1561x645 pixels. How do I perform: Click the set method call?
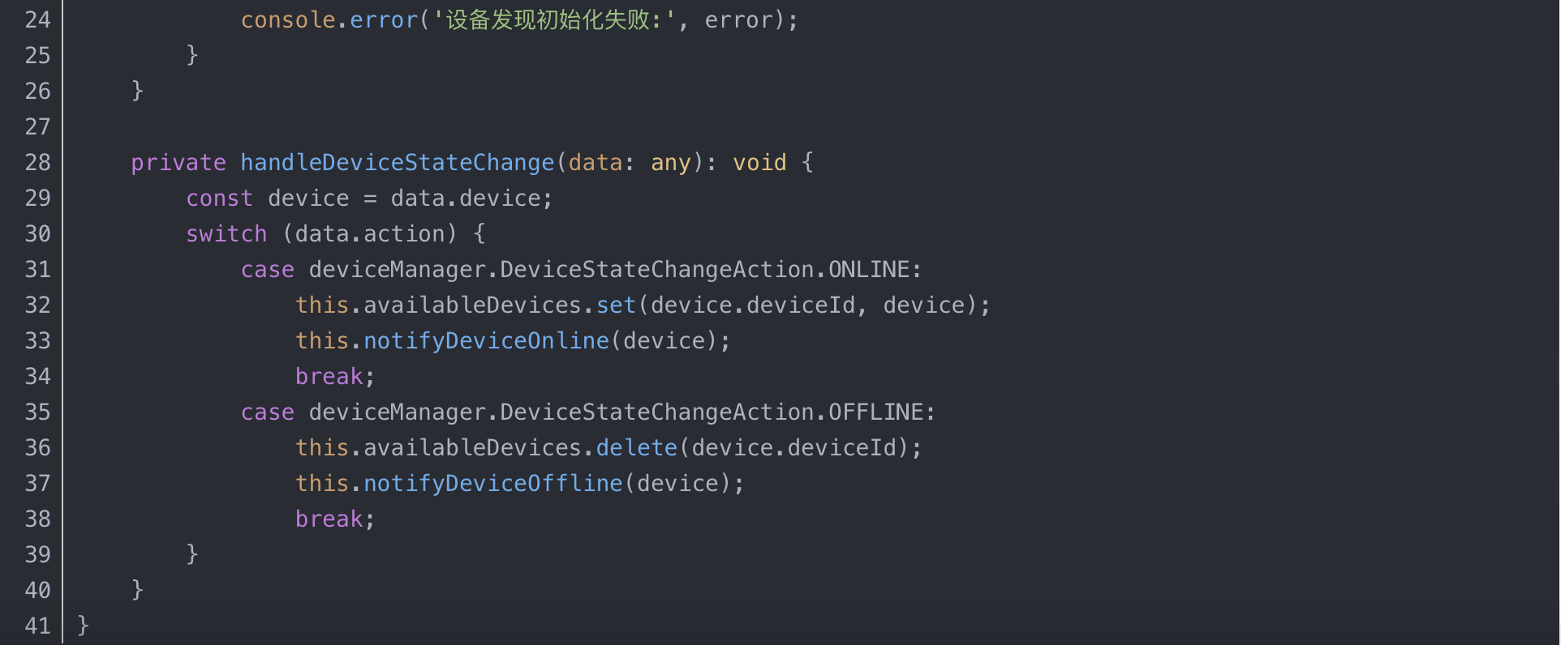pos(616,305)
